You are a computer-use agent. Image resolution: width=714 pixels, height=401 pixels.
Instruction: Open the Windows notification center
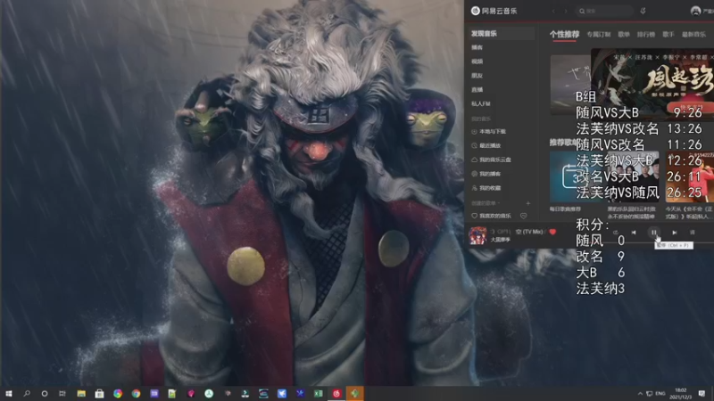point(702,393)
